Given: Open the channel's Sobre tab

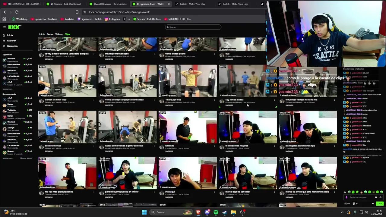Looking at the screenshot, I should tap(50, 34).
